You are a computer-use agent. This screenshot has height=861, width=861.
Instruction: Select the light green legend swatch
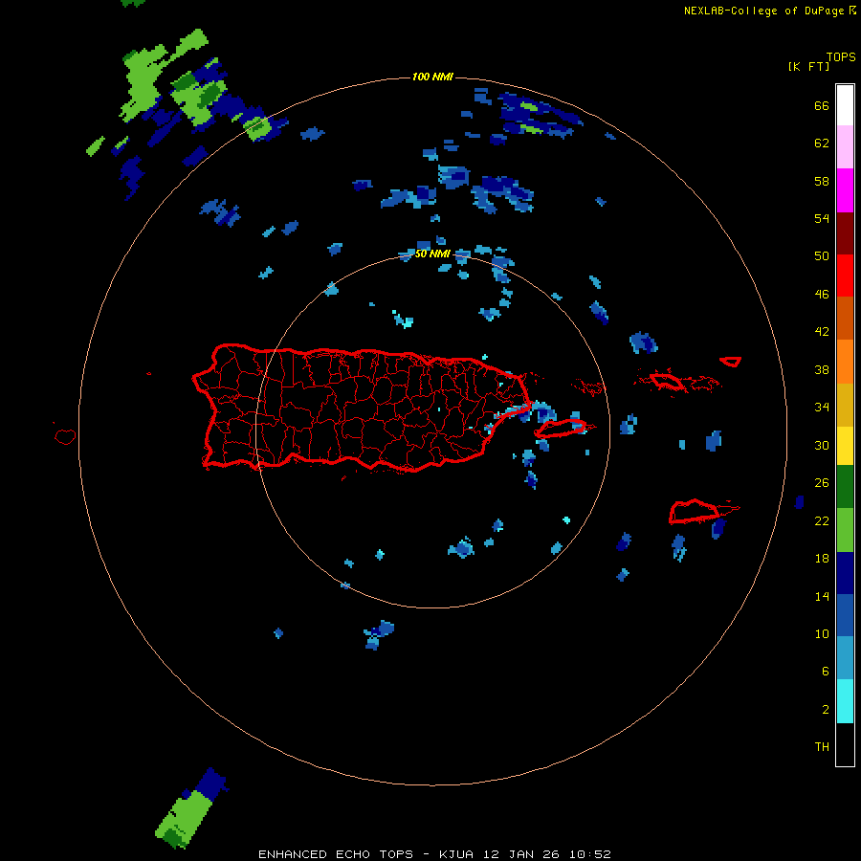[845, 530]
